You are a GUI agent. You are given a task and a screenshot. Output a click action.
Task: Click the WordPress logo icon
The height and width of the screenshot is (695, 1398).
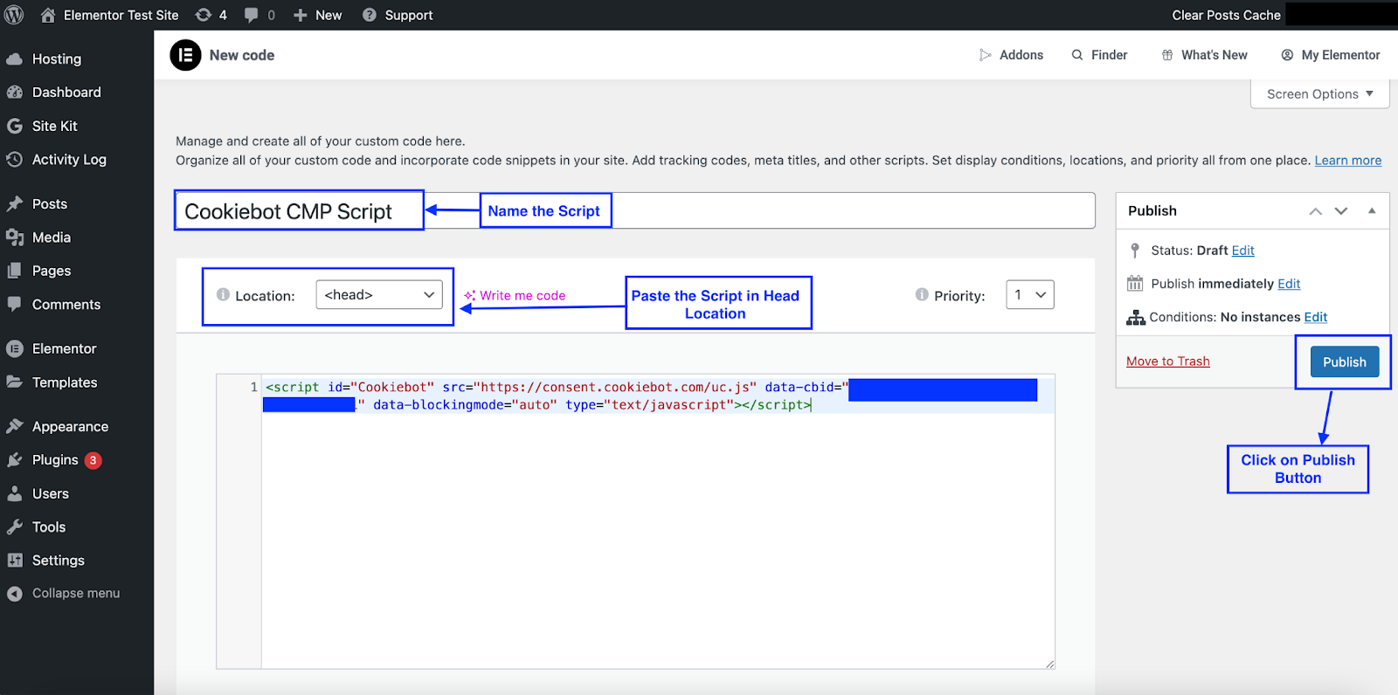[x=14, y=15]
